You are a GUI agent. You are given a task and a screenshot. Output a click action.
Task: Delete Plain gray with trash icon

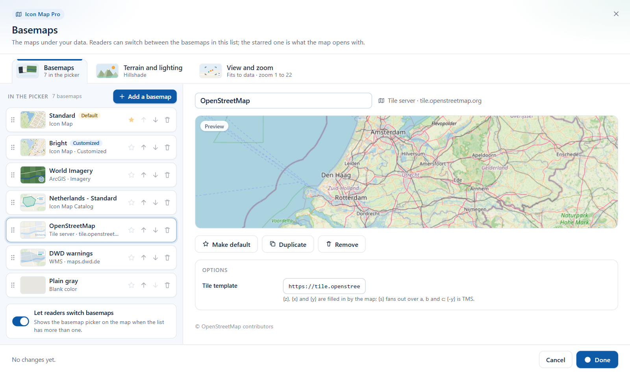pyautogui.click(x=167, y=285)
